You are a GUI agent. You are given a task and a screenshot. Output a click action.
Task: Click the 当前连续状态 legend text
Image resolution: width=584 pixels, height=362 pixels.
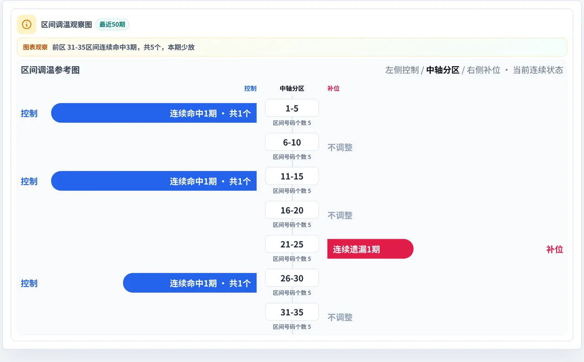pos(538,70)
